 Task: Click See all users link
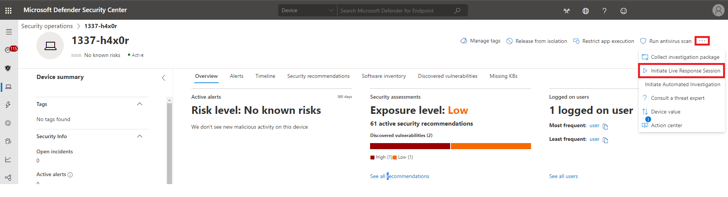(x=563, y=176)
